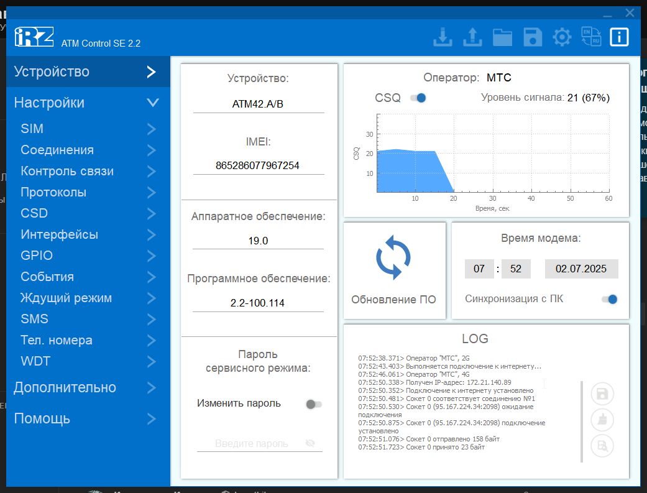
Task: Show password with the crossed eye icon
Action: tap(310, 443)
